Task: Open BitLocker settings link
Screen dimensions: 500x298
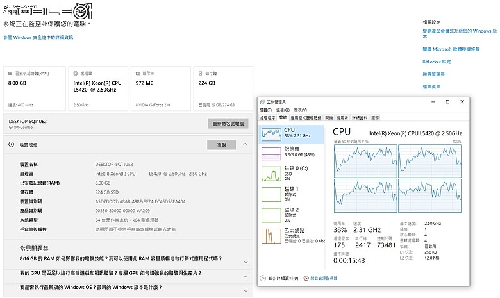Action: pos(437,62)
